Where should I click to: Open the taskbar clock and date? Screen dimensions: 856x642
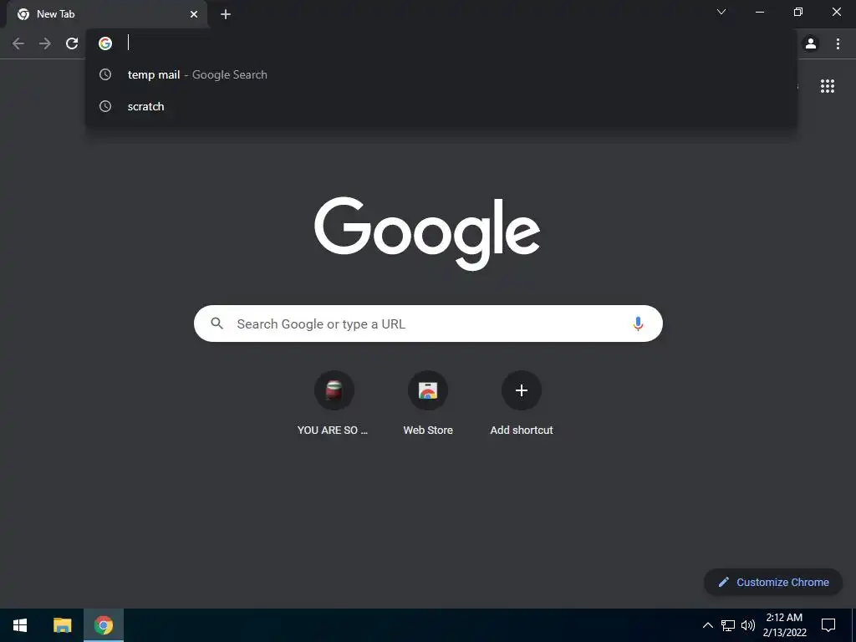click(x=784, y=625)
